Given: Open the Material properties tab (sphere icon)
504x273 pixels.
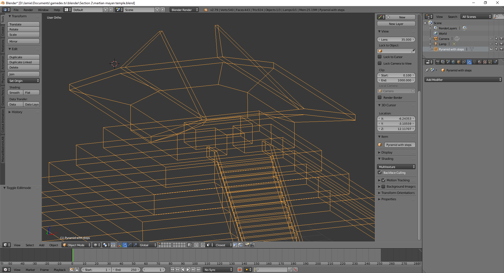Looking at the screenshot, I should pyautogui.click(x=480, y=62).
